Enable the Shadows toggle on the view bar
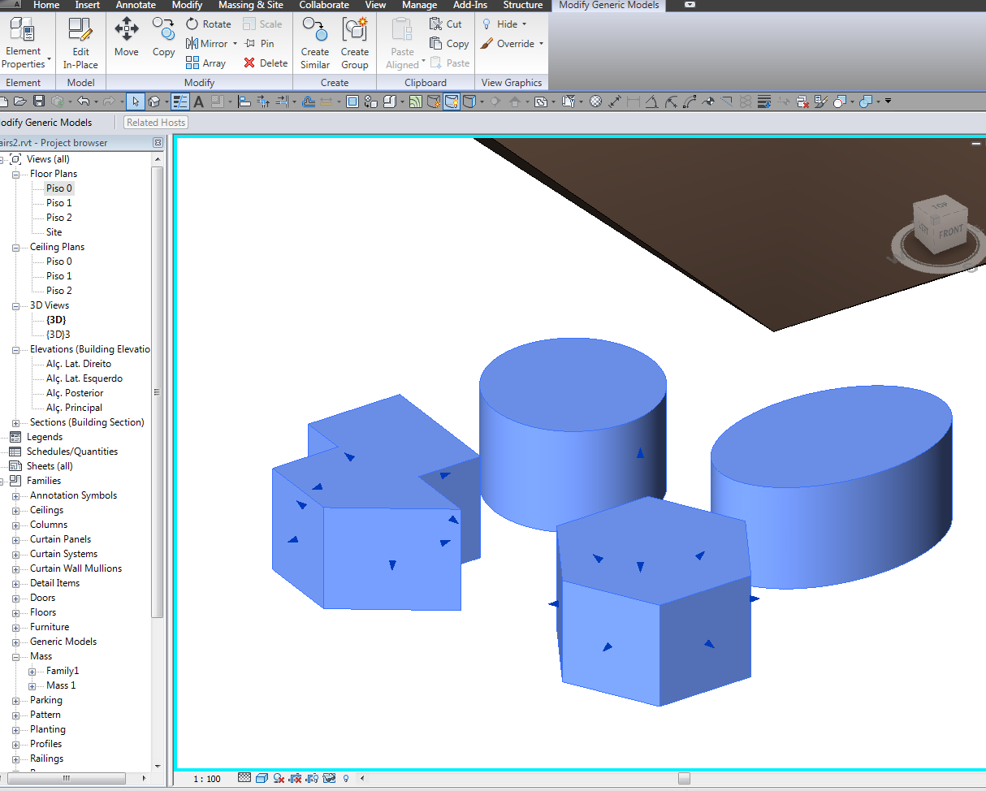The image size is (986, 791). point(279,778)
